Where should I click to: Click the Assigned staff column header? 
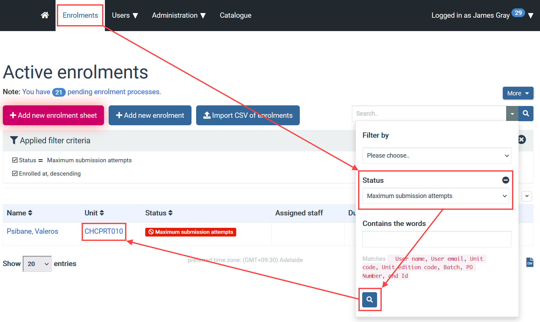pyautogui.click(x=299, y=213)
